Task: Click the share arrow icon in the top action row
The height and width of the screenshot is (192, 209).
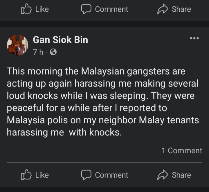Action: pos(162,9)
